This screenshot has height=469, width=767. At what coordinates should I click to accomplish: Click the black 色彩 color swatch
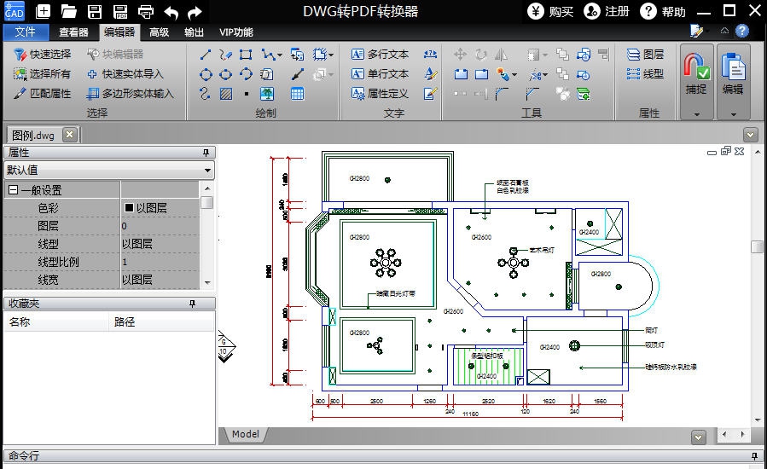(130, 208)
